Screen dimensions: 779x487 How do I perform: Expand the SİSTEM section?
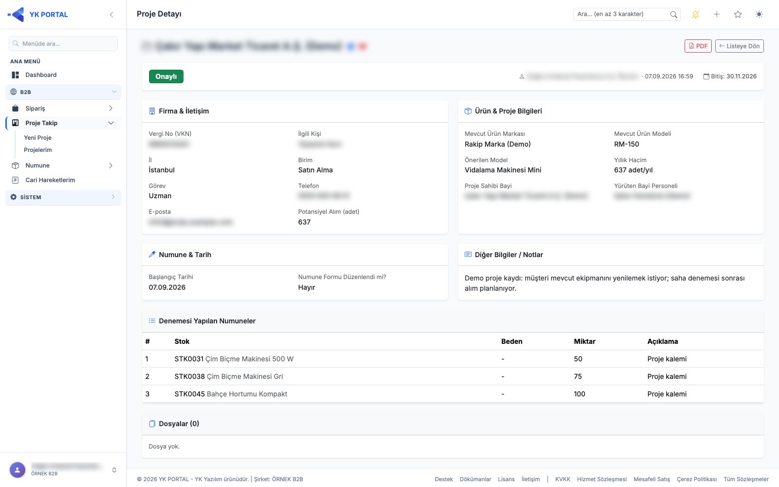click(x=63, y=197)
